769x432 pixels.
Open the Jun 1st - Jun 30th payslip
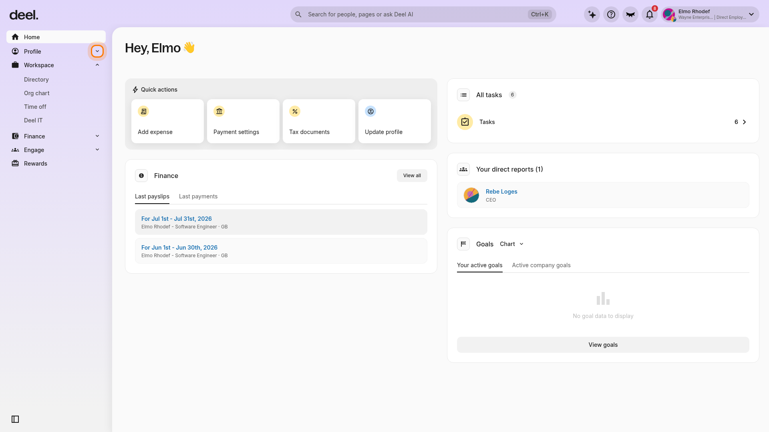coord(281,251)
